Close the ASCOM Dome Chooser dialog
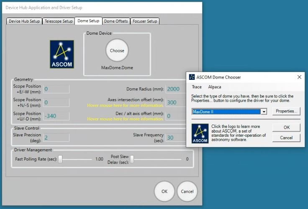The height and width of the screenshot is (209, 308). [299, 77]
